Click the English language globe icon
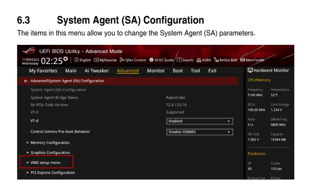Screen dimensions: 317x186 click(x=76, y=60)
